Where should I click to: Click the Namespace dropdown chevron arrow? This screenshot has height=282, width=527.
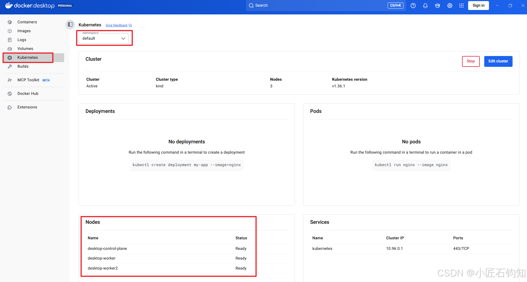point(123,39)
